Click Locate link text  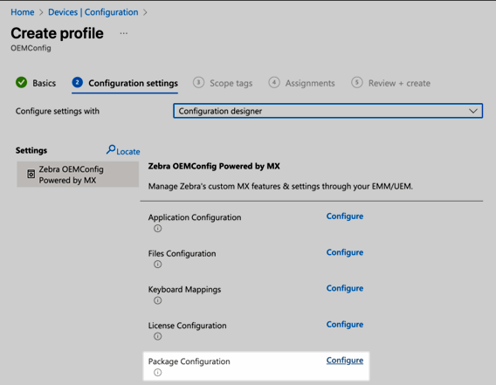coord(128,152)
